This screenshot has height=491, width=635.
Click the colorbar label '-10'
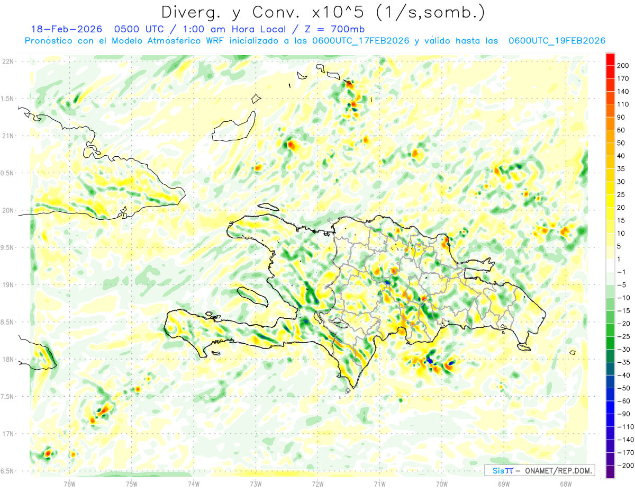[x=623, y=298]
